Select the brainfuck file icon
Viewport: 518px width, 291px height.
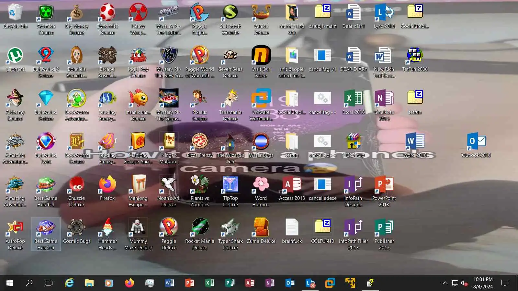tap(292, 231)
